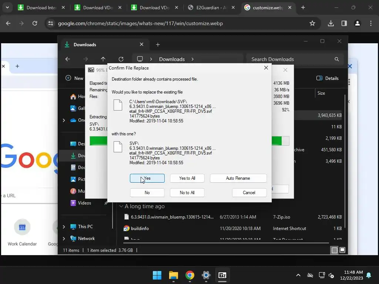This screenshot has width=379, height=284.
Task: Open Chrome downloads icon
Action: pyautogui.click(x=331, y=23)
